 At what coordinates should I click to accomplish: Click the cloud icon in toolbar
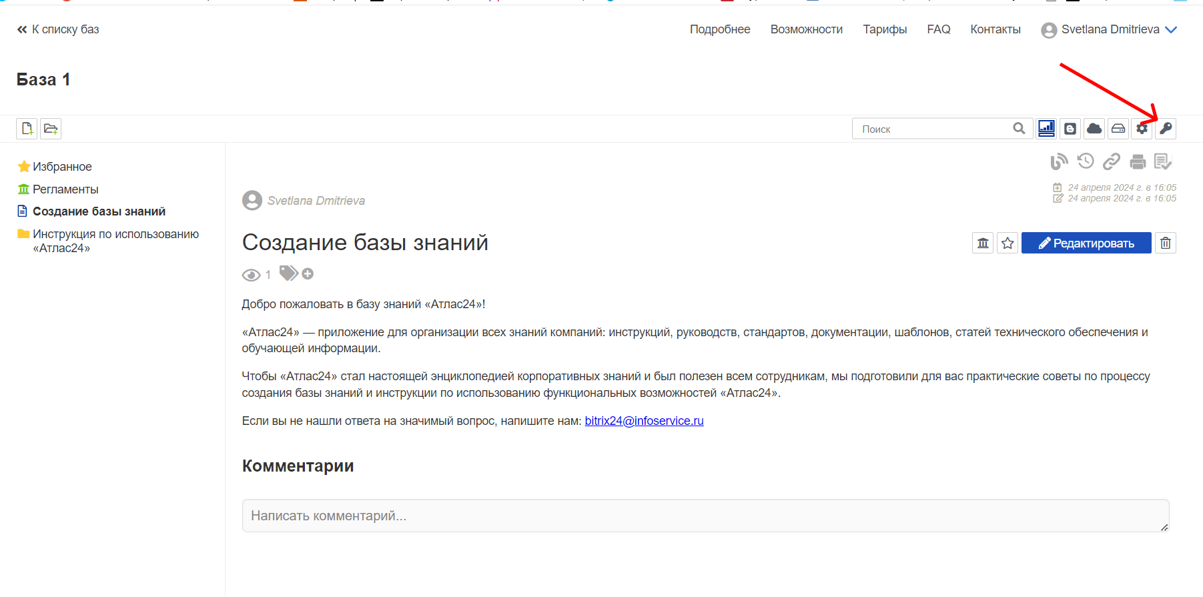coord(1094,128)
